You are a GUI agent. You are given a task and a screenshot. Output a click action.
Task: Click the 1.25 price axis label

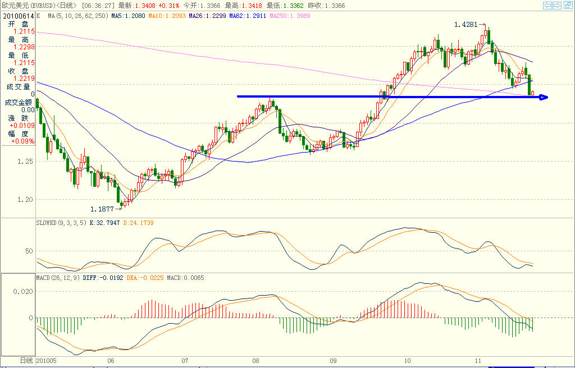[25, 162]
